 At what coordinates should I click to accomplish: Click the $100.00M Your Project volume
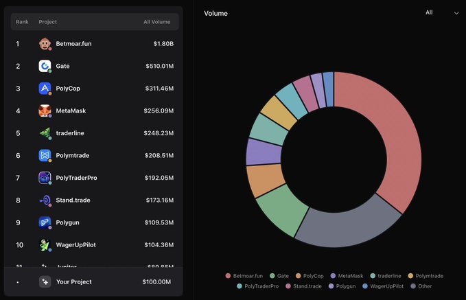pos(156,281)
